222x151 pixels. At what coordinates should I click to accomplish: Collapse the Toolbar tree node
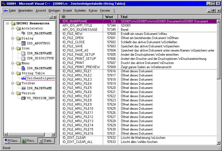point(12,83)
